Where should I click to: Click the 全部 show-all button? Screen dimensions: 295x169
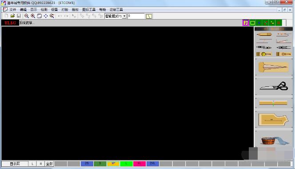[49, 164]
